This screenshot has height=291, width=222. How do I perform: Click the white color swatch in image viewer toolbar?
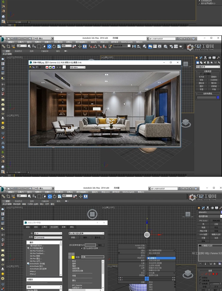64,67
